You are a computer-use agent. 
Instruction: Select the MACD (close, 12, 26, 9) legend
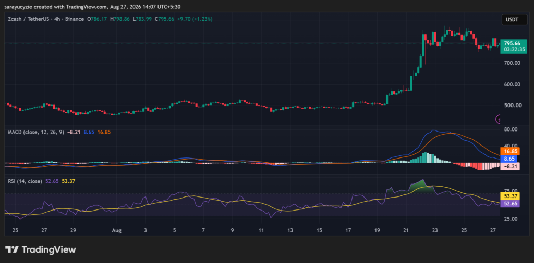point(36,132)
